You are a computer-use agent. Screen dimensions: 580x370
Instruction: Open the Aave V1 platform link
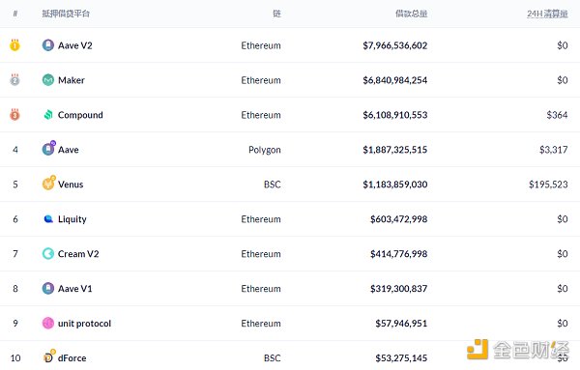pos(74,288)
